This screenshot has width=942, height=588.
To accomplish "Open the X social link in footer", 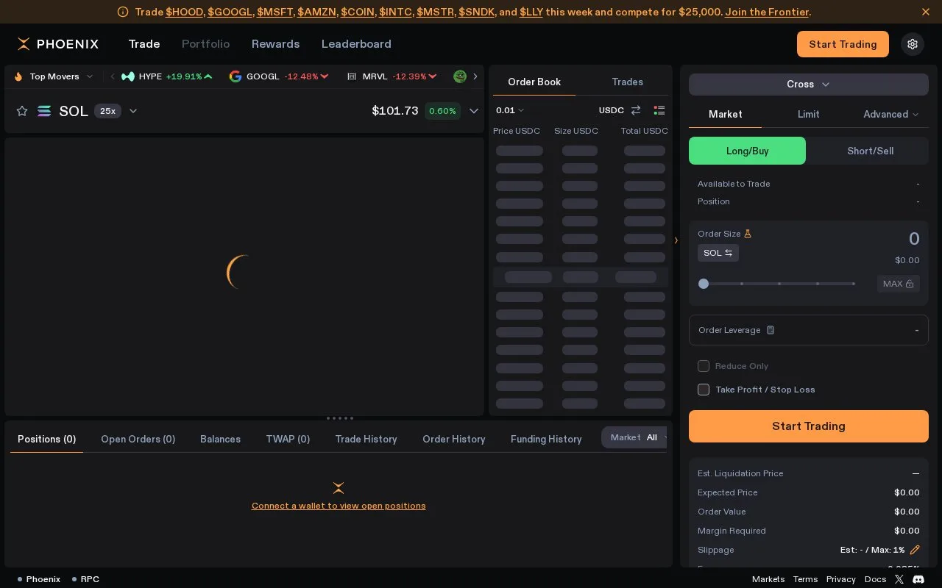I will click(899, 579).
